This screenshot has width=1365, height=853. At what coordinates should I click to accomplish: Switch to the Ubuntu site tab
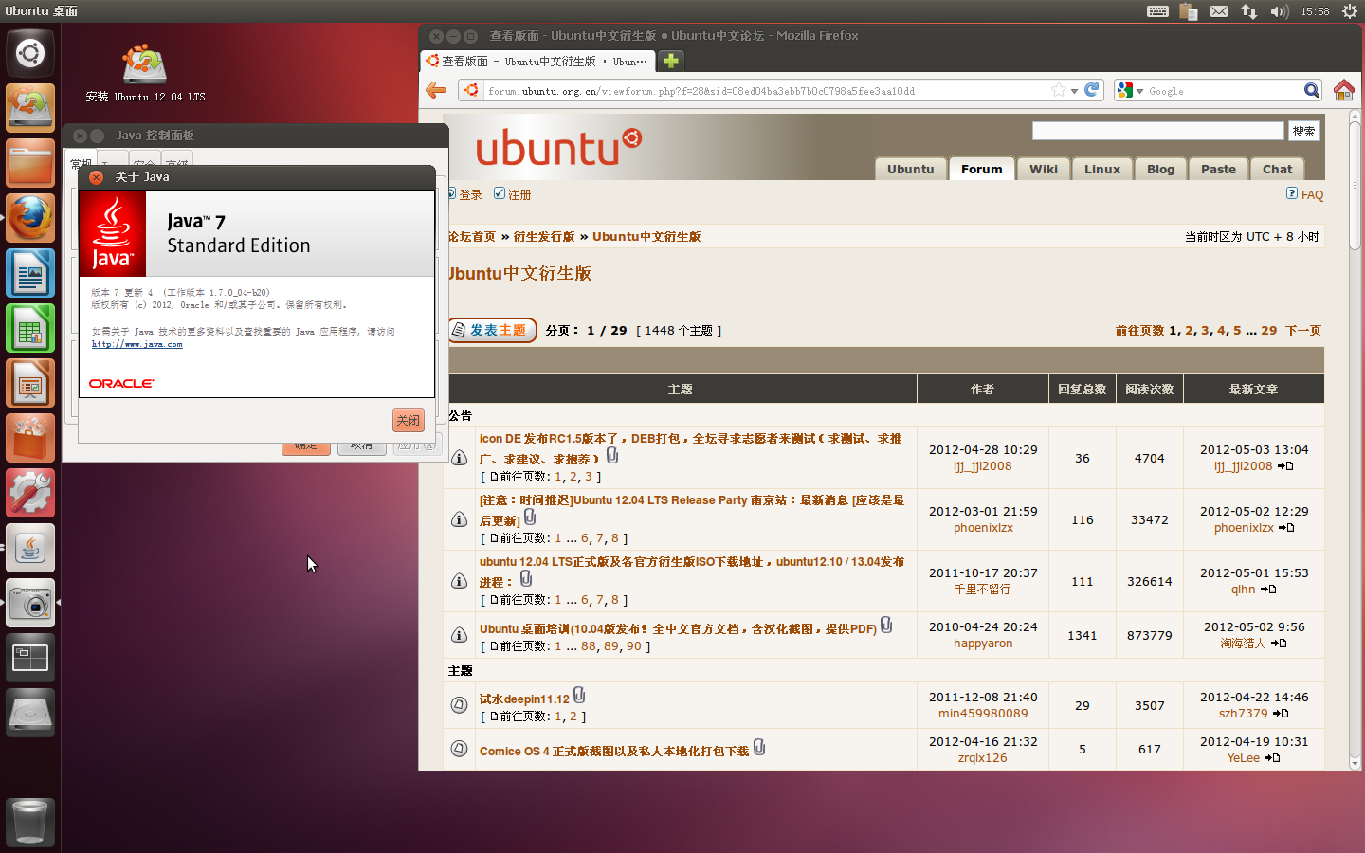910,169
